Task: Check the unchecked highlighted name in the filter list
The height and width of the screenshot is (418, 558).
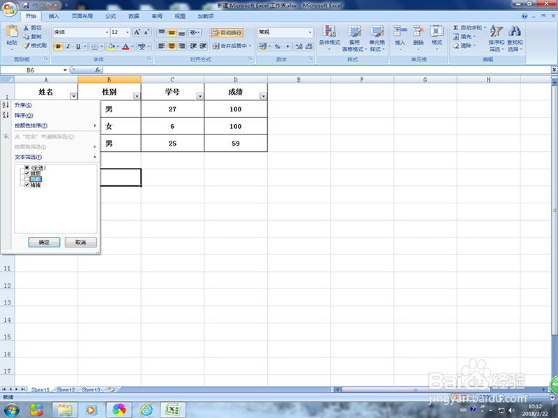Action: tap(27, 179)
